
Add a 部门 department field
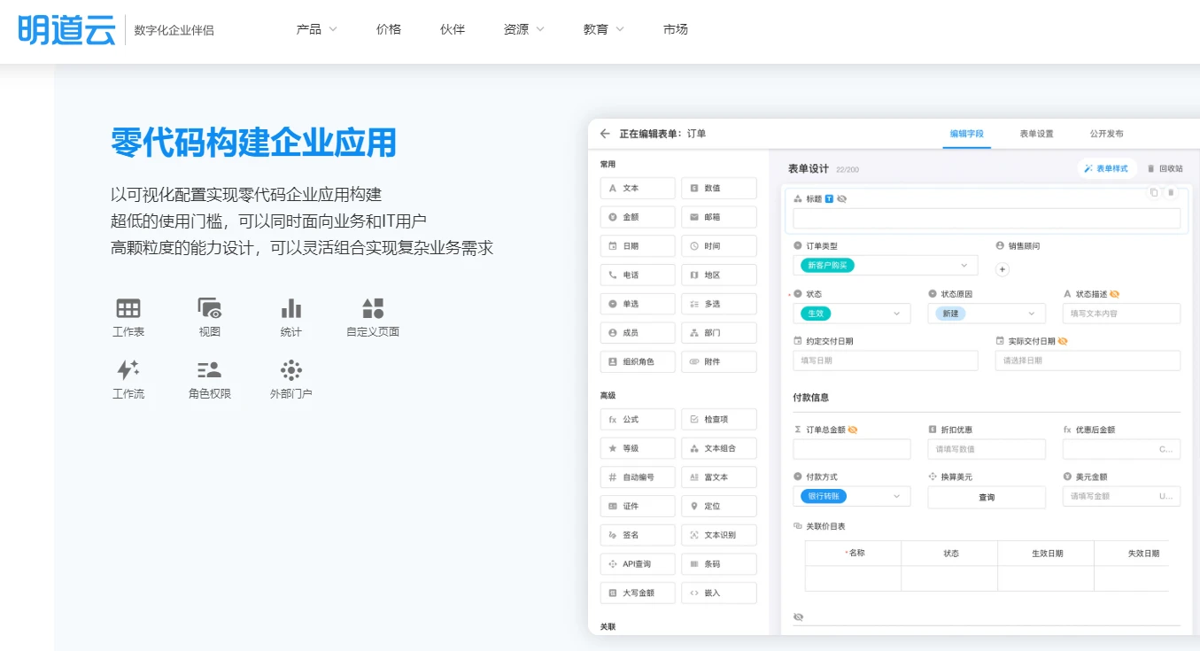click(x=719, y=333)
